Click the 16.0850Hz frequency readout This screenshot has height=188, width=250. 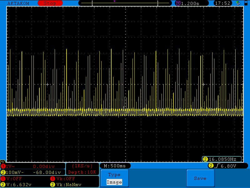point(222,159)
